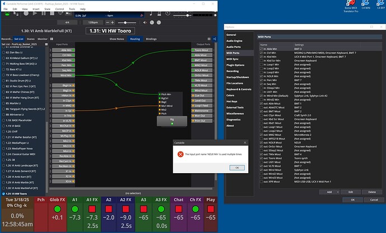
Task: Click the green A3 FX status circle
Action: pos(161,209)
